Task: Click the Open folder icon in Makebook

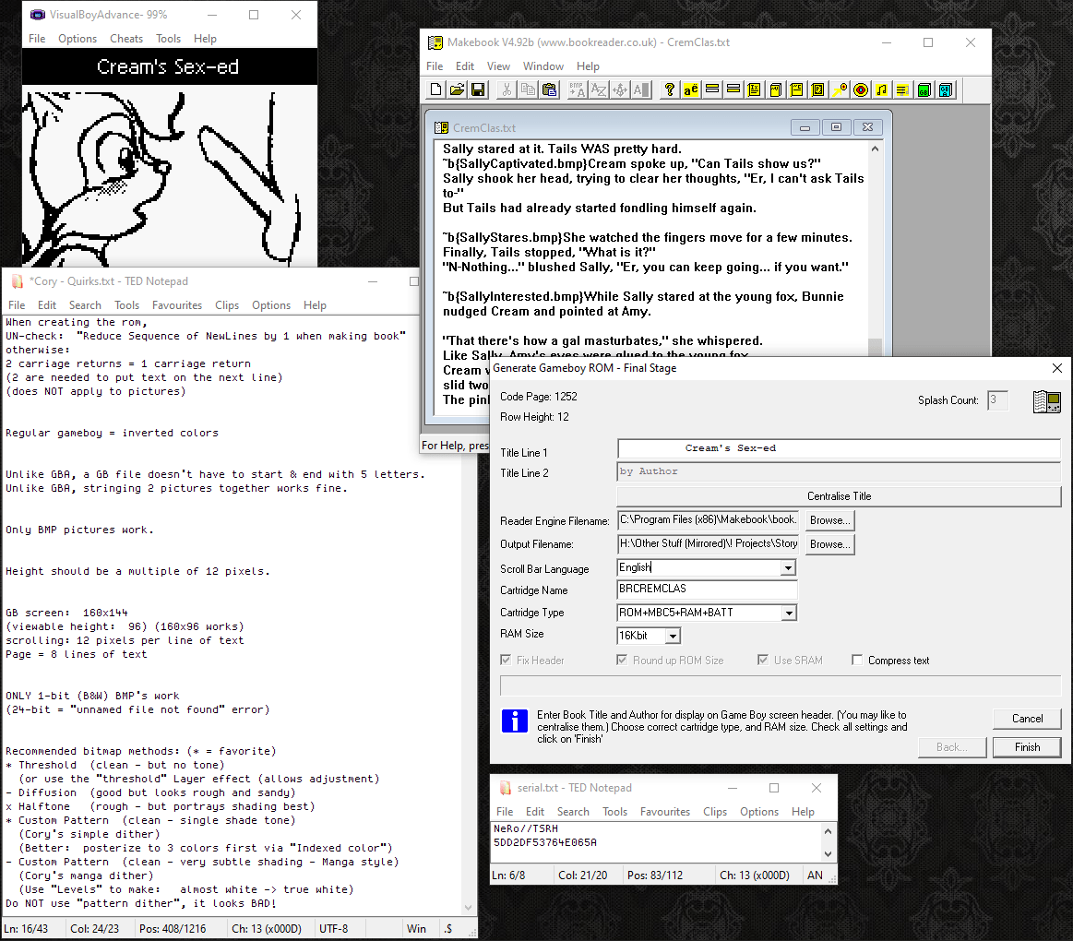Action: [x=457, y=89]
